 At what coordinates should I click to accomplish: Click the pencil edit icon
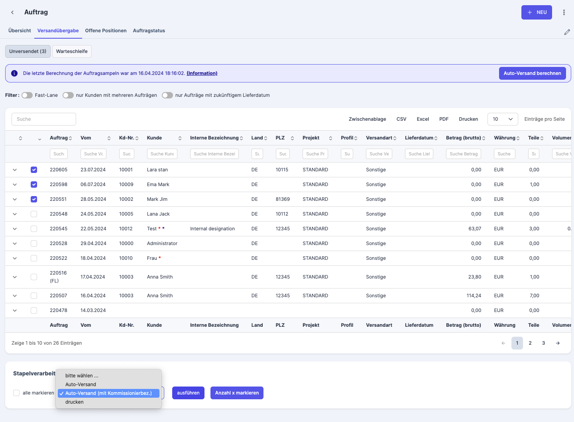pos(567,32)
